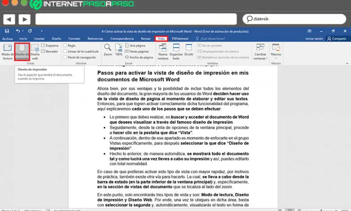Click Nueva ventana button
Screen dimensions: 351x211
click(163, 52)
